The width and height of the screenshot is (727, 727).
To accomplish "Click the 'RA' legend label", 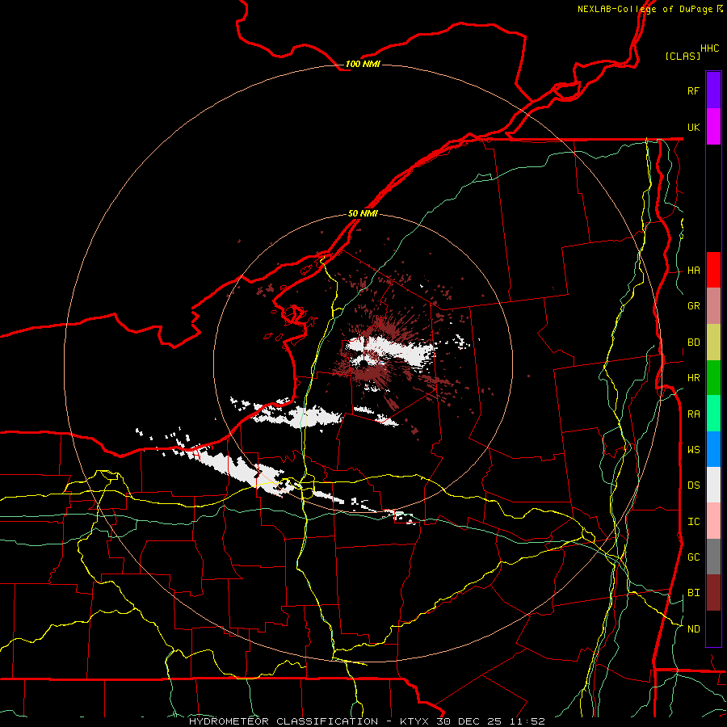I will [x=693, y=414].
